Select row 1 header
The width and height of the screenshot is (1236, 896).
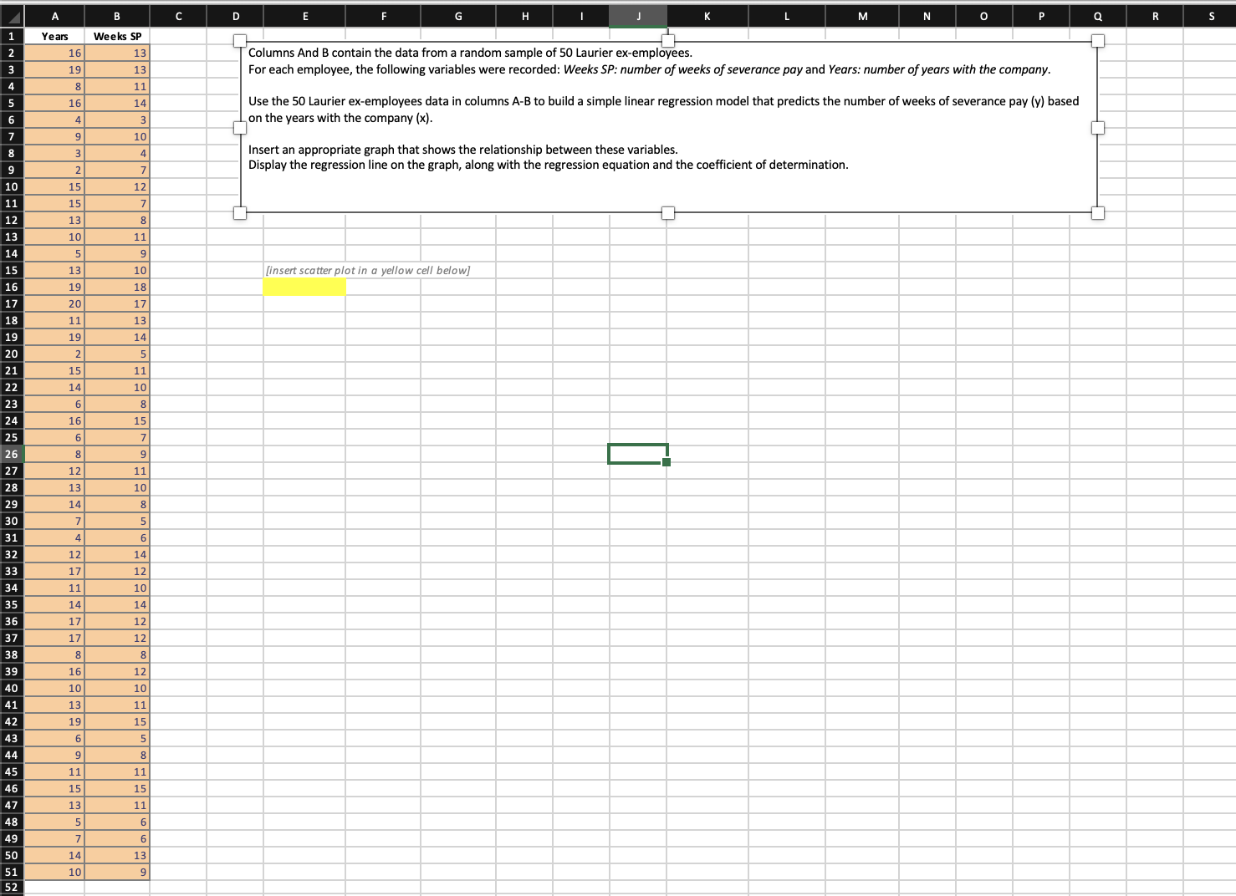(x=10, y=36)
